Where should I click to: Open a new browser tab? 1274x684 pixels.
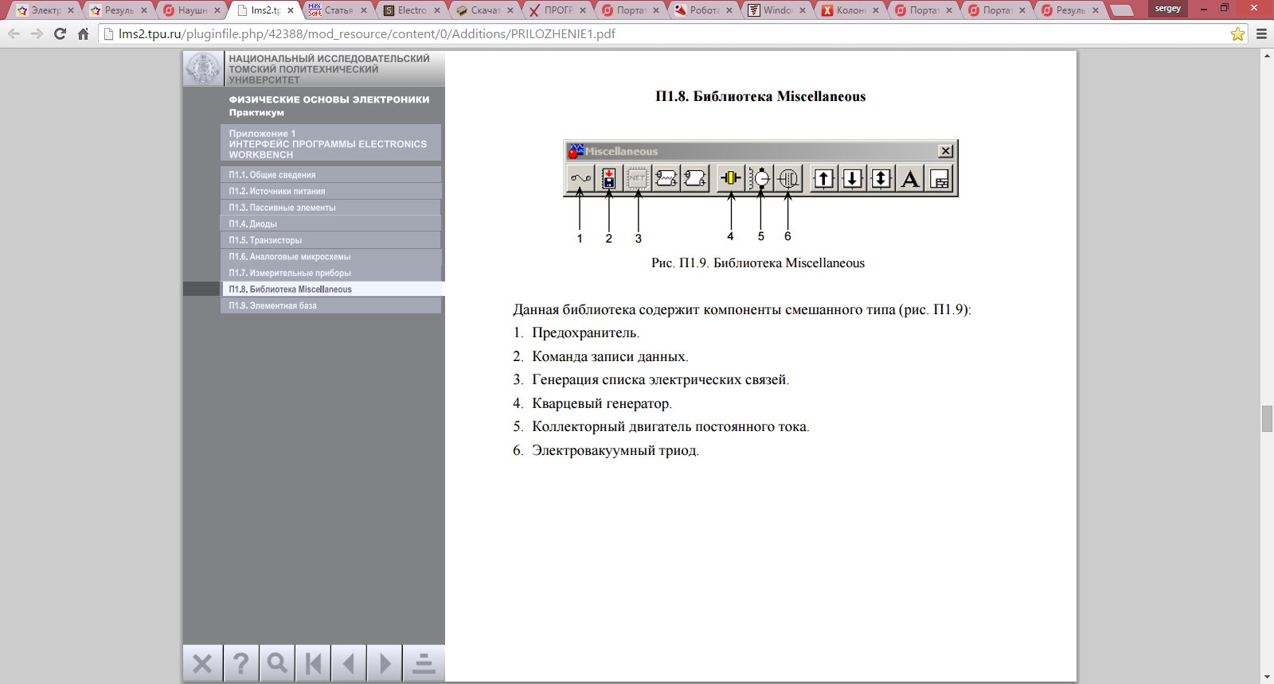1121,10
